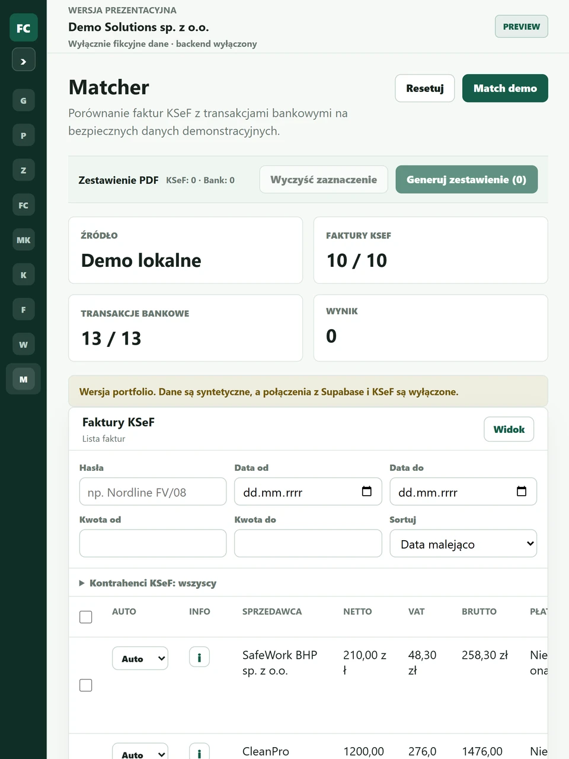Open Auto dropdown in SafeWork BHP row
569x759 pixels.
click(140, 658)
